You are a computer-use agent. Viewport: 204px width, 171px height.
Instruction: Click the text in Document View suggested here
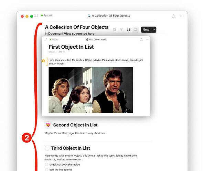pyautogui.click(x=69, y=34)
